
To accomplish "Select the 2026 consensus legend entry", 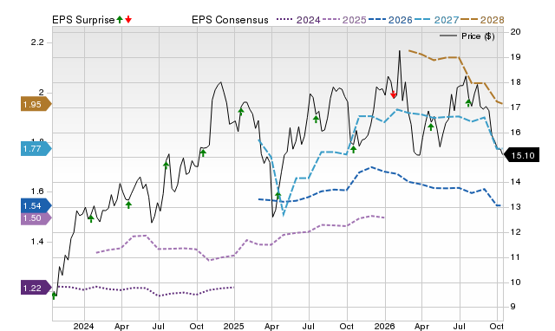I will point(390,20).
